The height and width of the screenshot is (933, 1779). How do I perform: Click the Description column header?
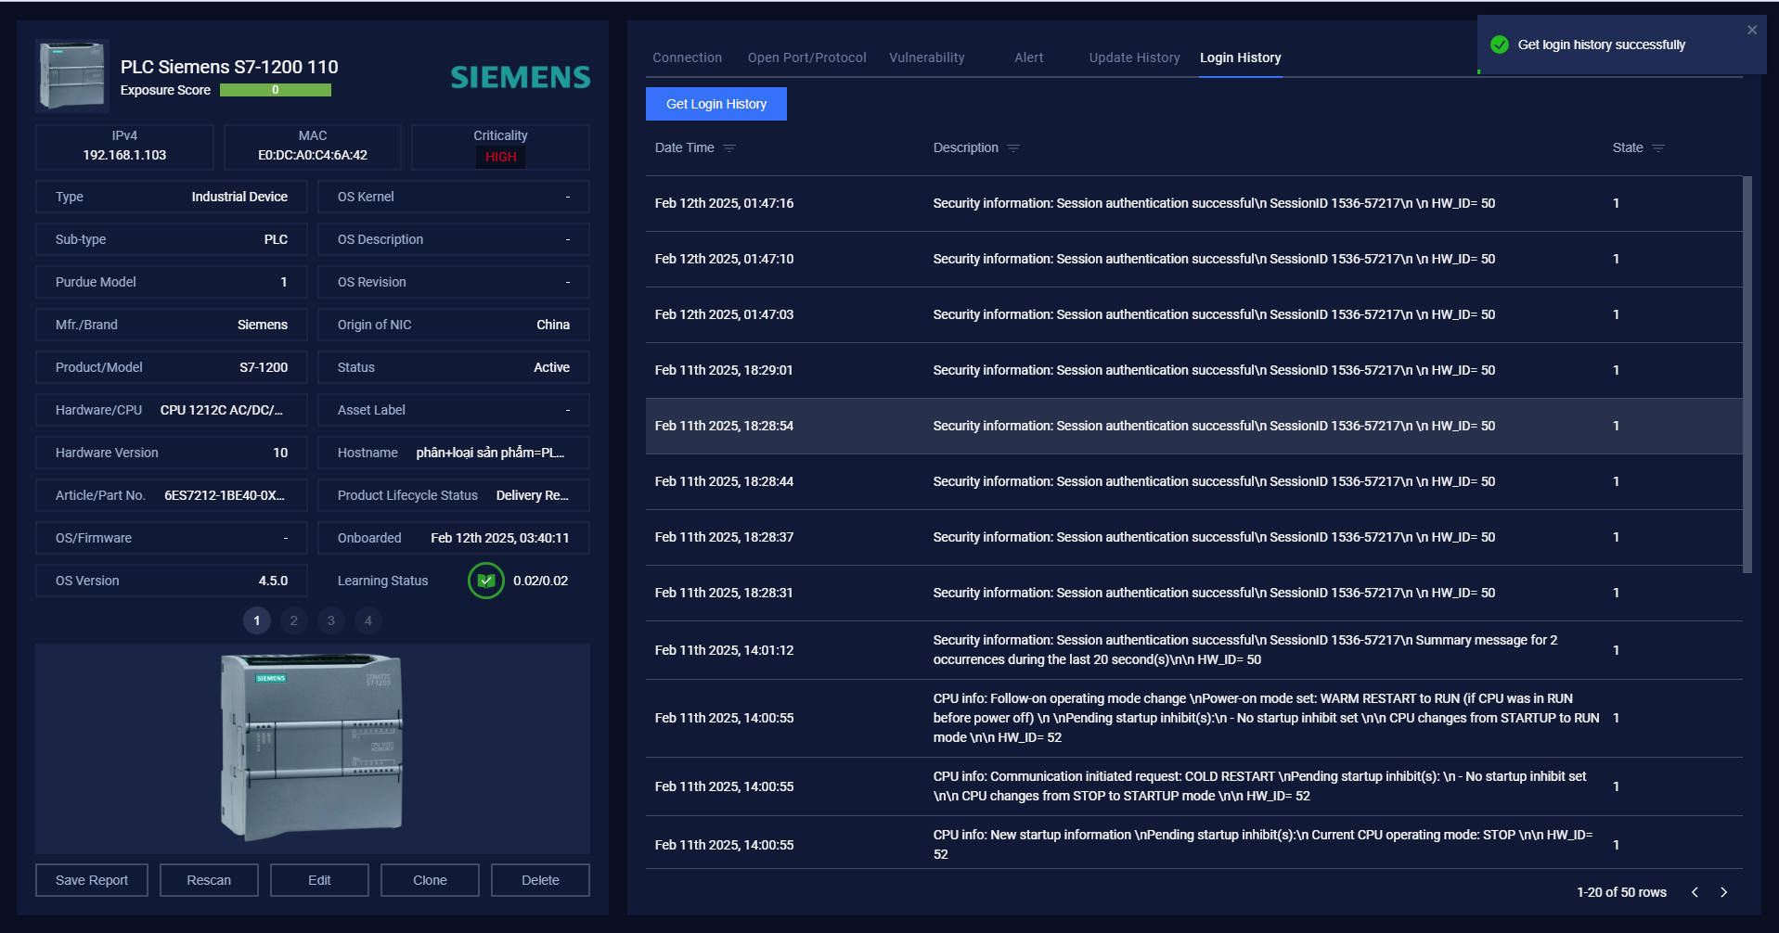[965, 147]
